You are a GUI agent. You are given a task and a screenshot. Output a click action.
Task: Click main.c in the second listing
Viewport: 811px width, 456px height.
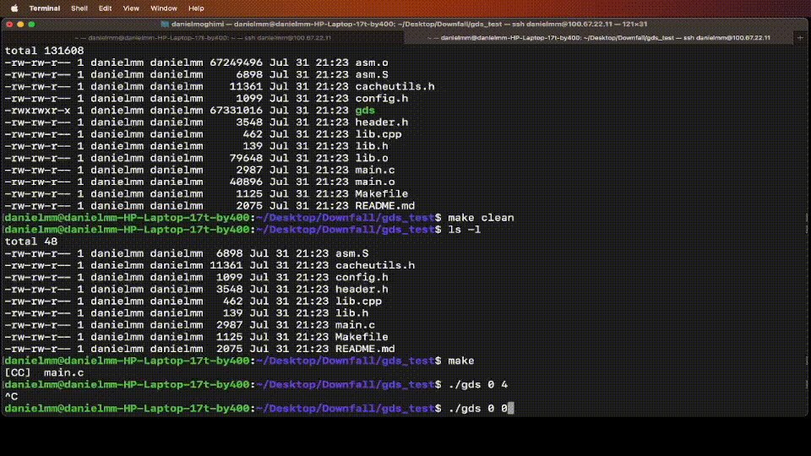(355, 324)
